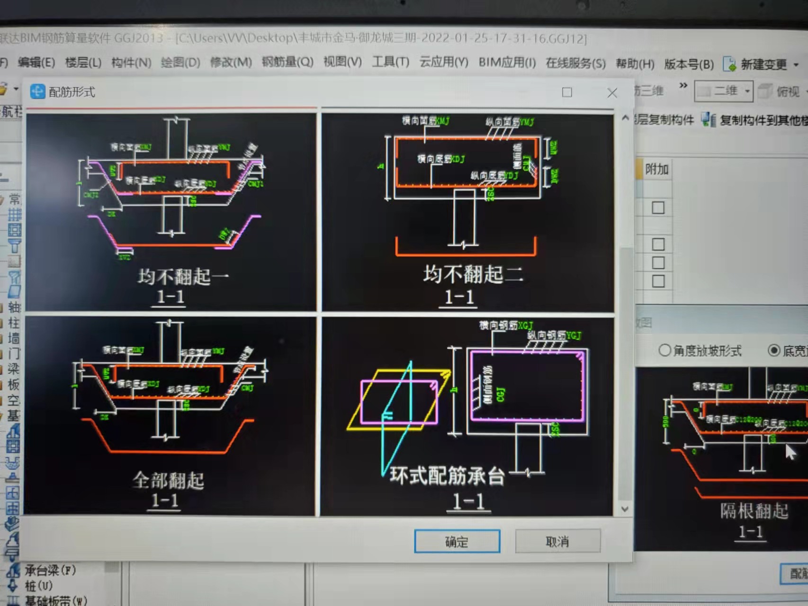Screen dimensions: 808x606
Task: Cancel the dialog with 取消
Action: click(x=557, y=541)
